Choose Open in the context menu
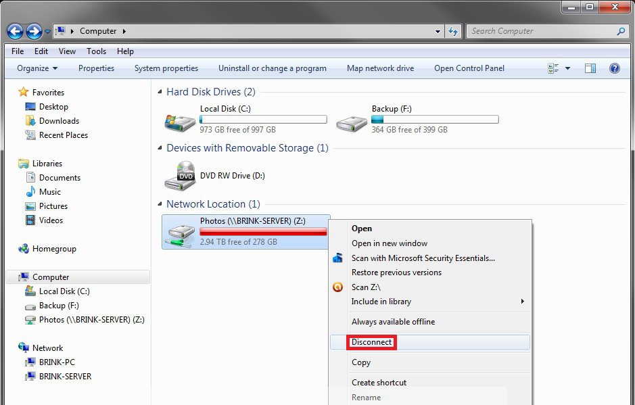 coord(430,229)
